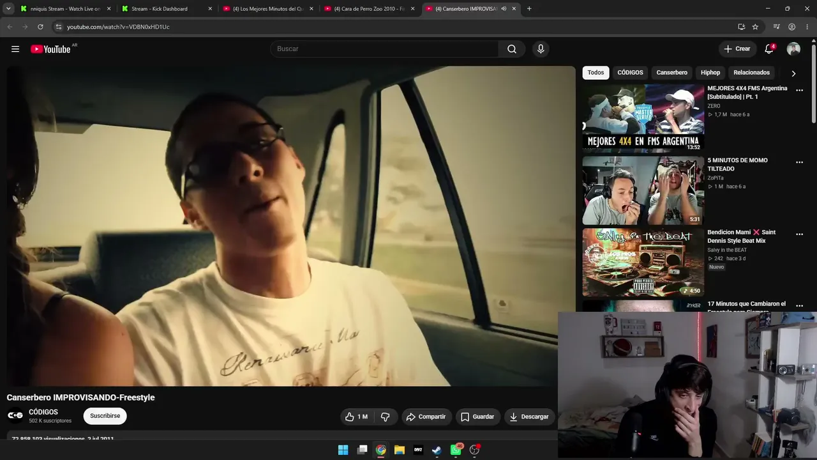Close the Cara de Perro Zoo tab

[x=412, y=9]
